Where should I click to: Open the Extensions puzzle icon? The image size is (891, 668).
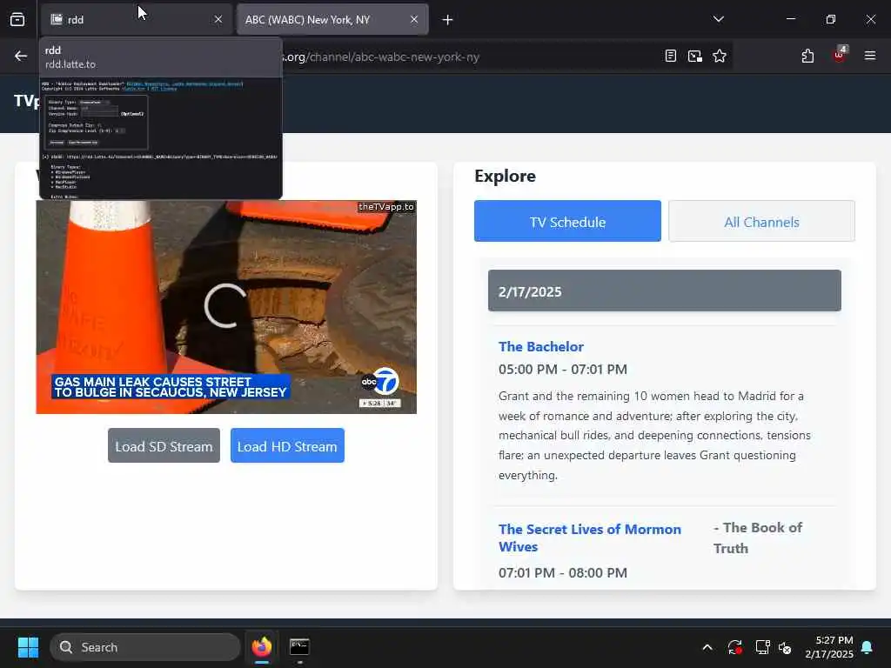(x=807, y=56)
